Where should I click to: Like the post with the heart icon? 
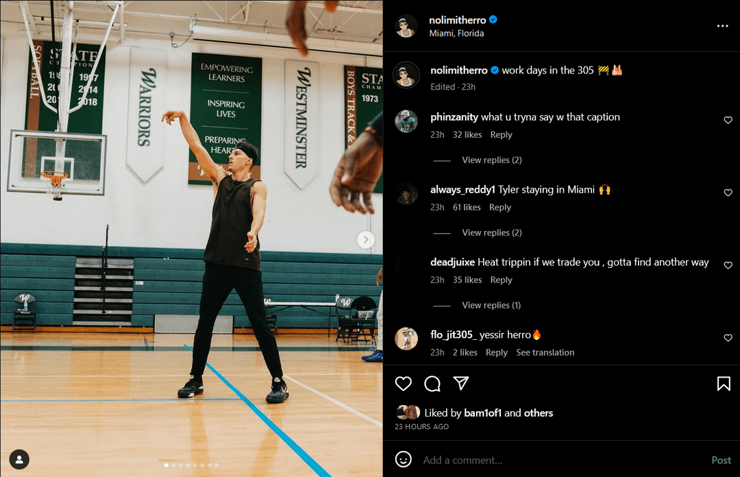pyautogui.click(x=404, y=384)
